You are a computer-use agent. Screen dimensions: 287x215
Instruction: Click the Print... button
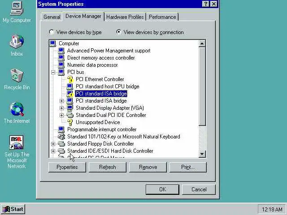188,167
